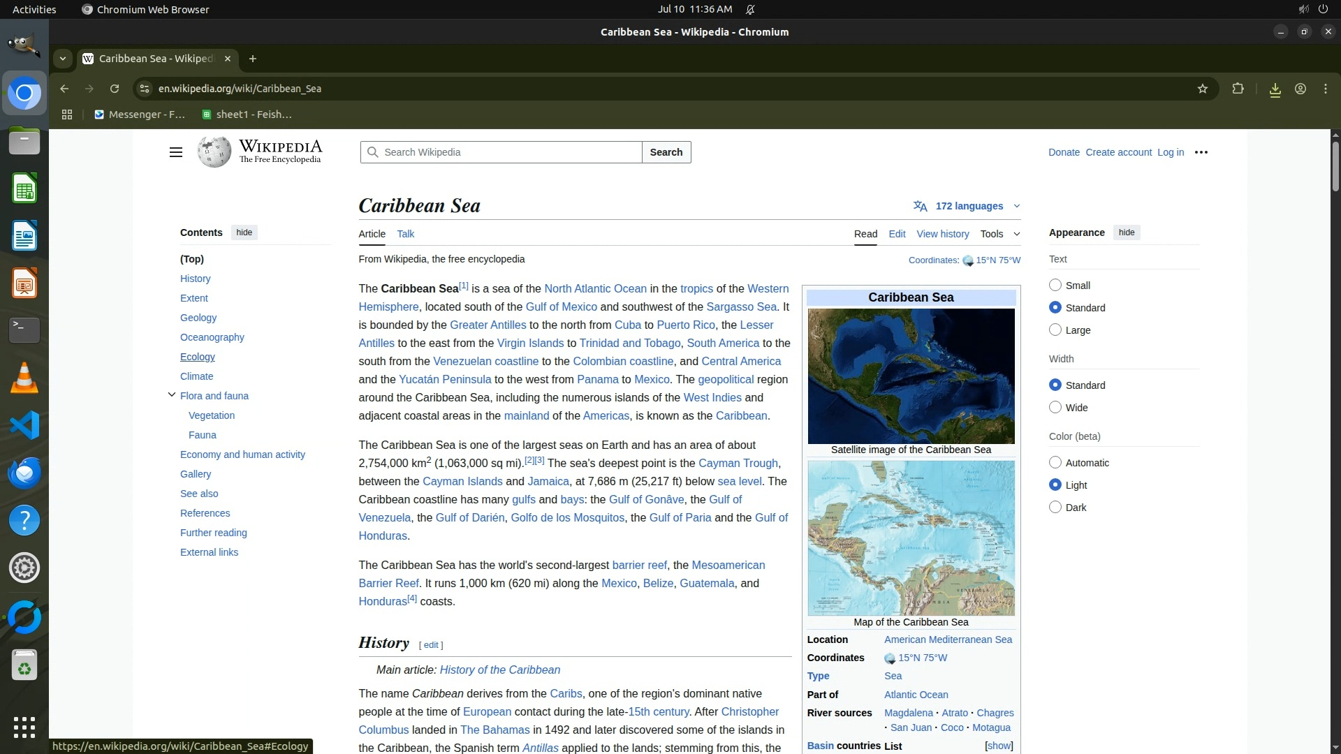Image resolution: width=1341 pixels, height=754 pixels.
Task: Open the bookmarks apps grid icon
Action: click(x=67, y=114)
